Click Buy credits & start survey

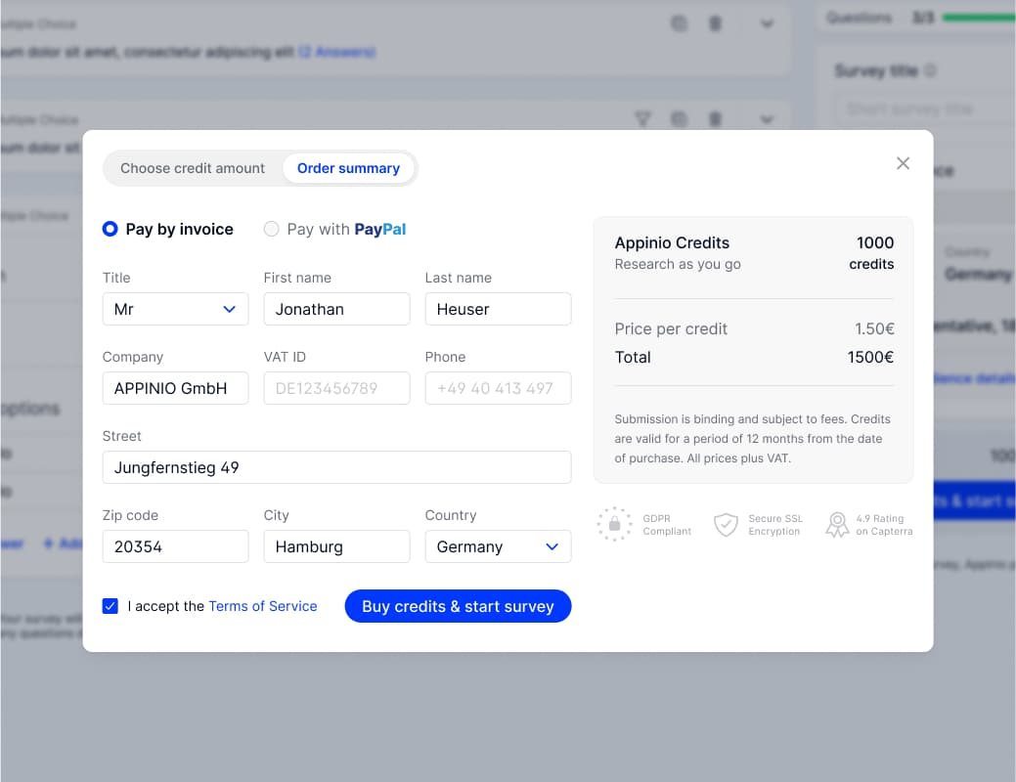pyautogui.click(x=458, y=606)
